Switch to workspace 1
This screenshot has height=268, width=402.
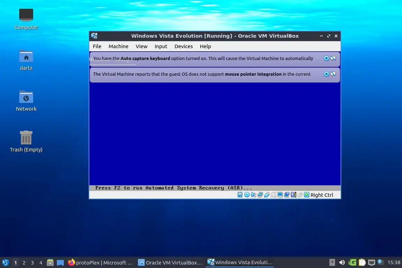point(16,263)
